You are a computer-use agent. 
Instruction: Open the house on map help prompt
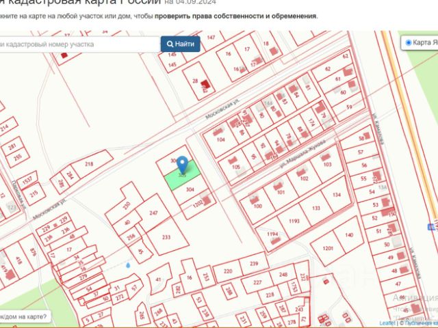tap(25, 316)
